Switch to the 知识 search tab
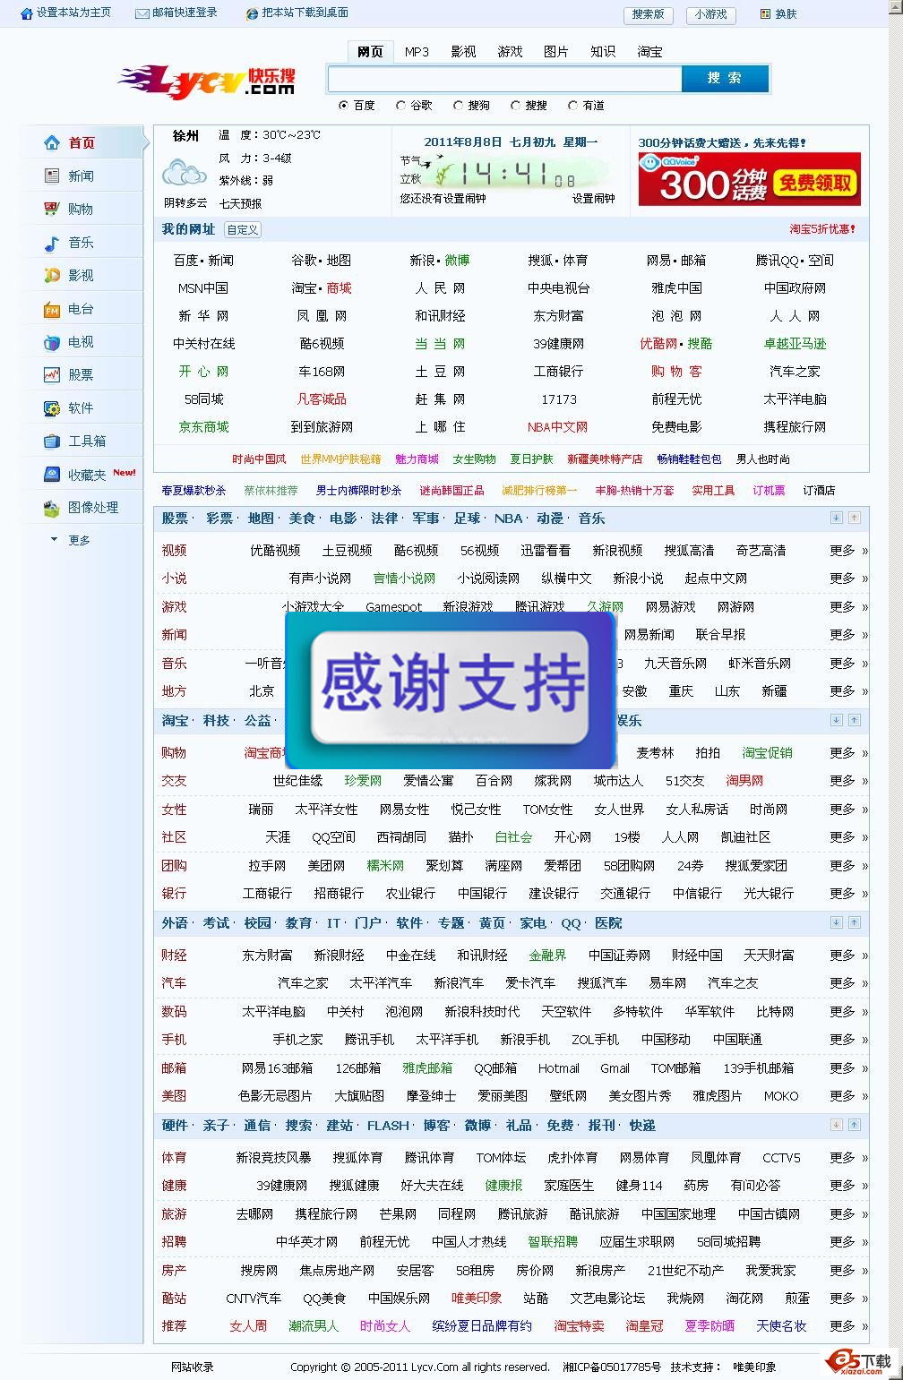 (x=603, y=52)
